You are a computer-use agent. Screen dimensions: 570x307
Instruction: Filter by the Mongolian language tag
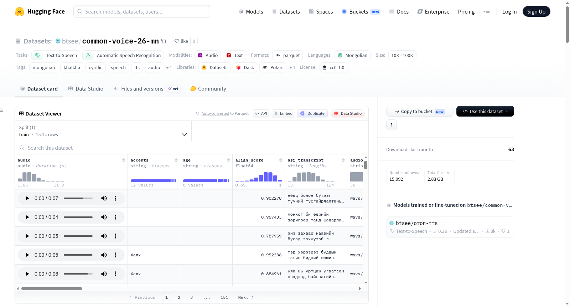(x=352, y=55)
